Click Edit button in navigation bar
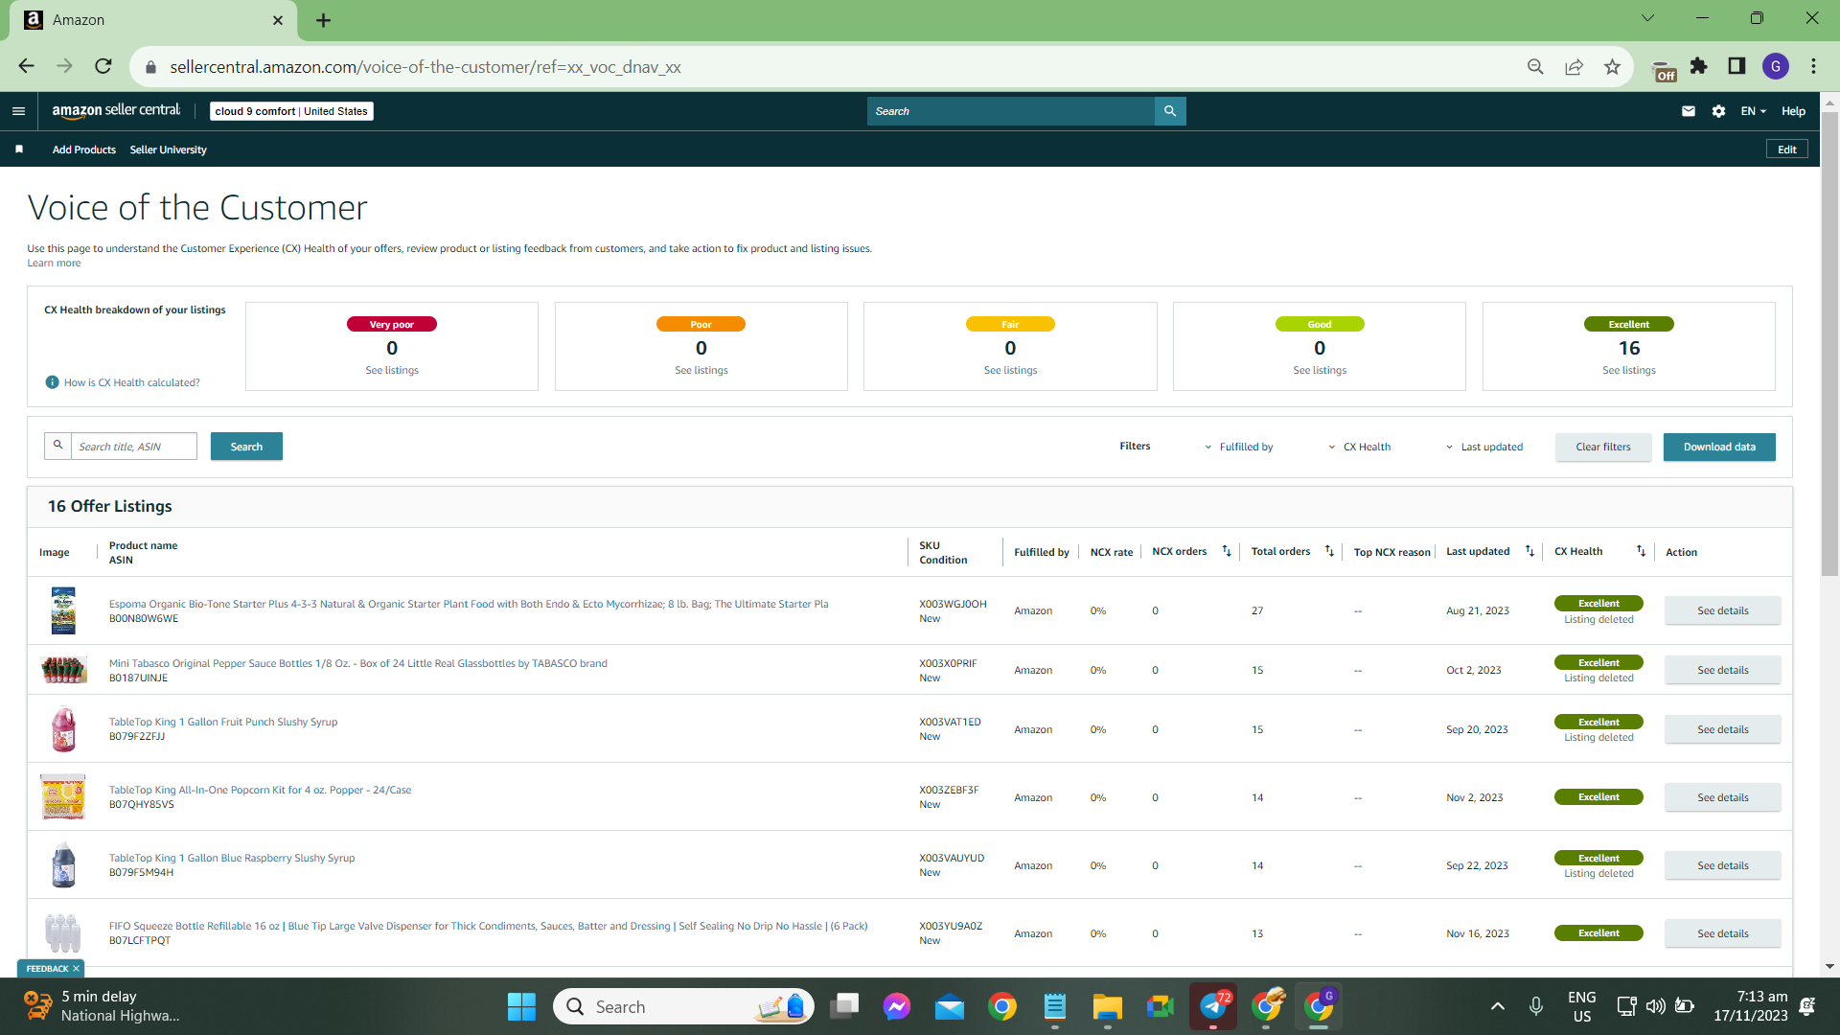1840x1035 pixels. coord(1787,149)
